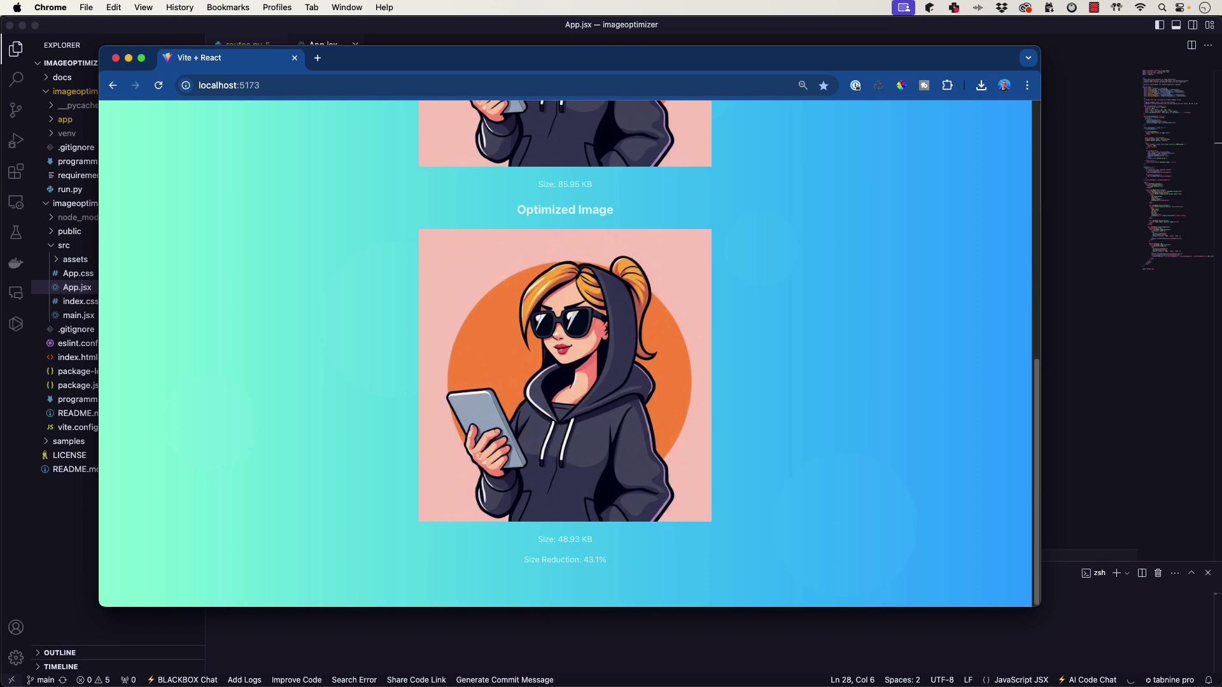Open Run and Debug view icon

pos(16,141)
